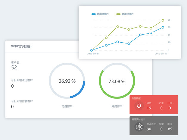The image size is (187, 140).
Task: Select the 73.08 % free customers donut
Action: (x=117, y=81)
